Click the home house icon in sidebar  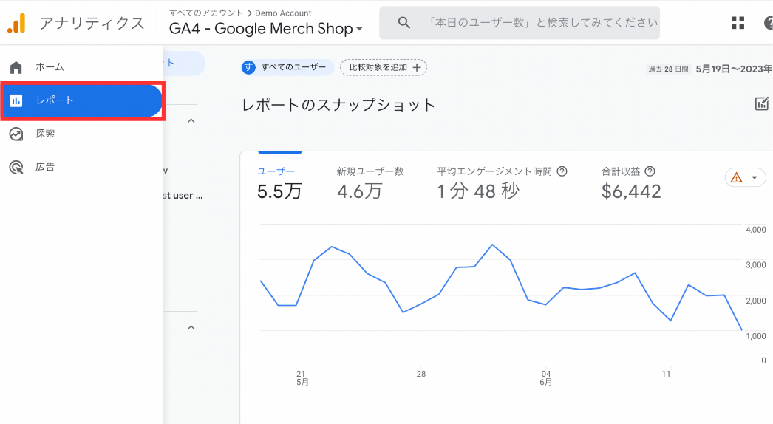point(16,67)
